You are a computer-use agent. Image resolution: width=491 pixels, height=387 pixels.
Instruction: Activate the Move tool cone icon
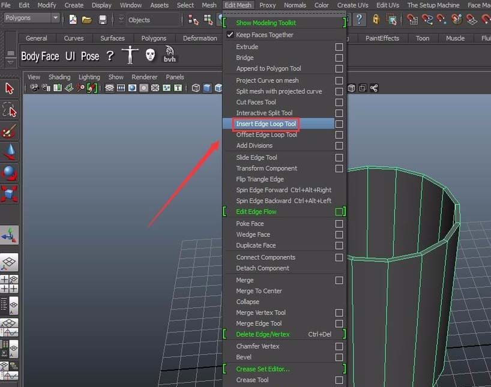pos(10,152)
